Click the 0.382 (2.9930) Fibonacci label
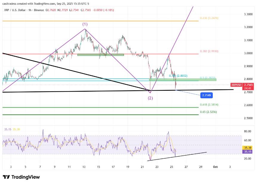 point(209,51)
